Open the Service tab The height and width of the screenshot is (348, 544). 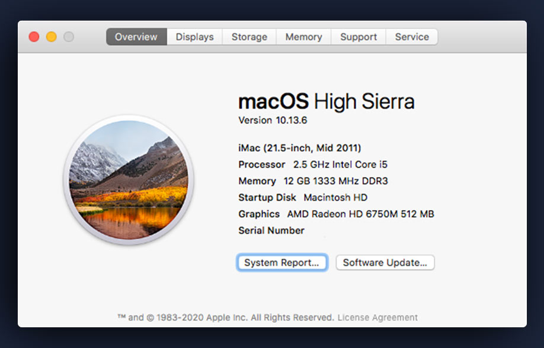pos(412,37)
